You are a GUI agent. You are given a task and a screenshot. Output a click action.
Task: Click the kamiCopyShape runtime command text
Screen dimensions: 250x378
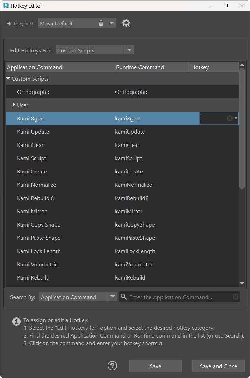tap(135, 225)
